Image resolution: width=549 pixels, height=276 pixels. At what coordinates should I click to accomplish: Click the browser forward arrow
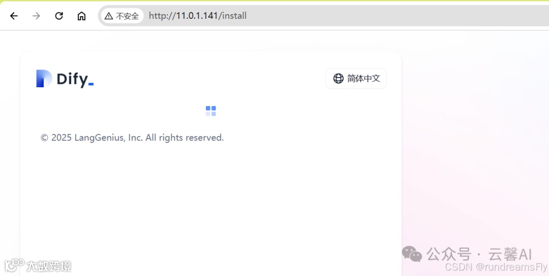click(x=36, y=16)
